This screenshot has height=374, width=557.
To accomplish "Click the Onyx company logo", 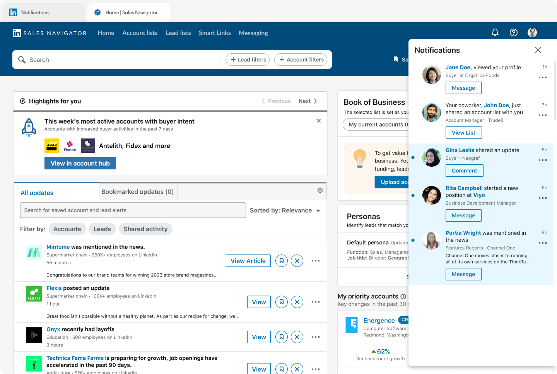I will (34, 335).
